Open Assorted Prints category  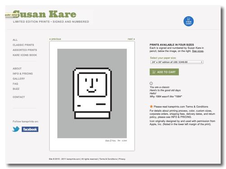[x=25, y=50]
